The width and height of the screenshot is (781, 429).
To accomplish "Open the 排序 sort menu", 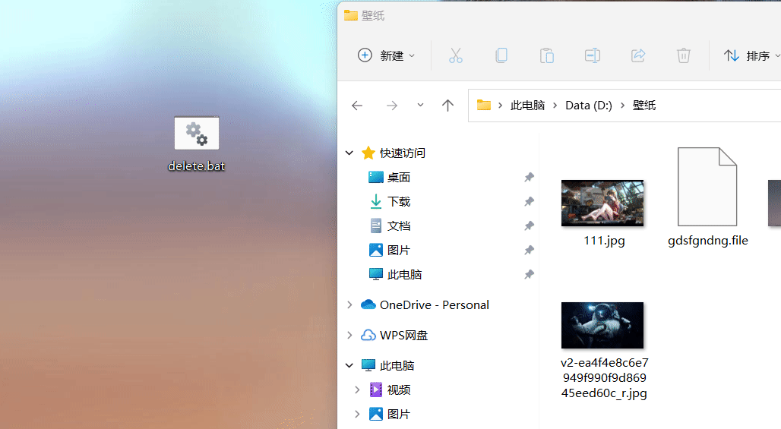I will [x=751, y=55].
